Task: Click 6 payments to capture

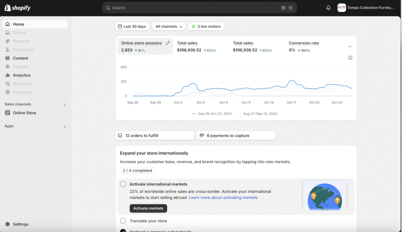Action: click(236, 136)
